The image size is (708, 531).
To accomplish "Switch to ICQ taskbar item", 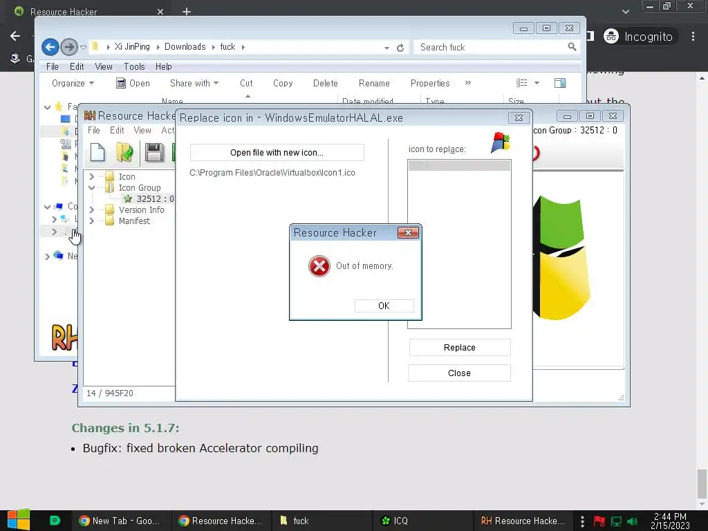I will click(422, 521).
